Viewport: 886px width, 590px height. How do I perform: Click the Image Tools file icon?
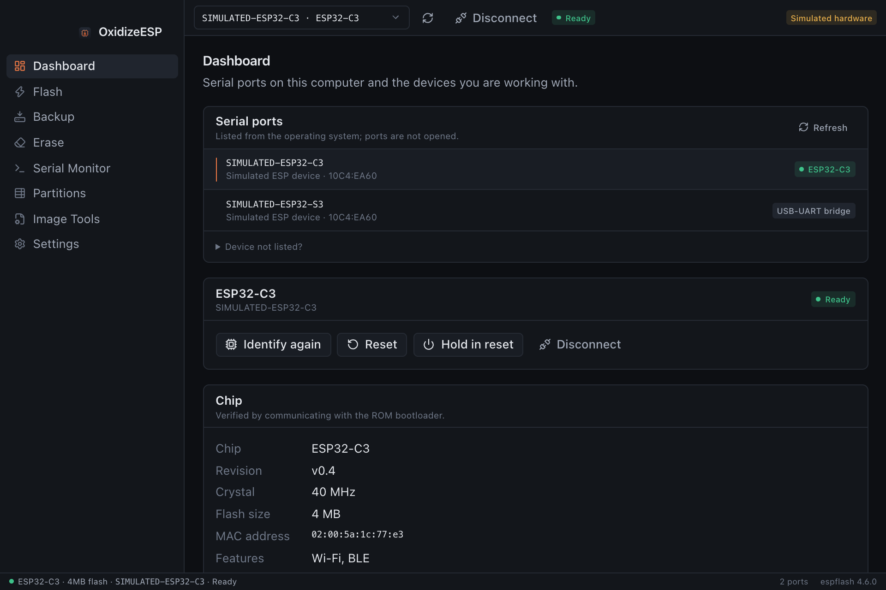(20, 219)
